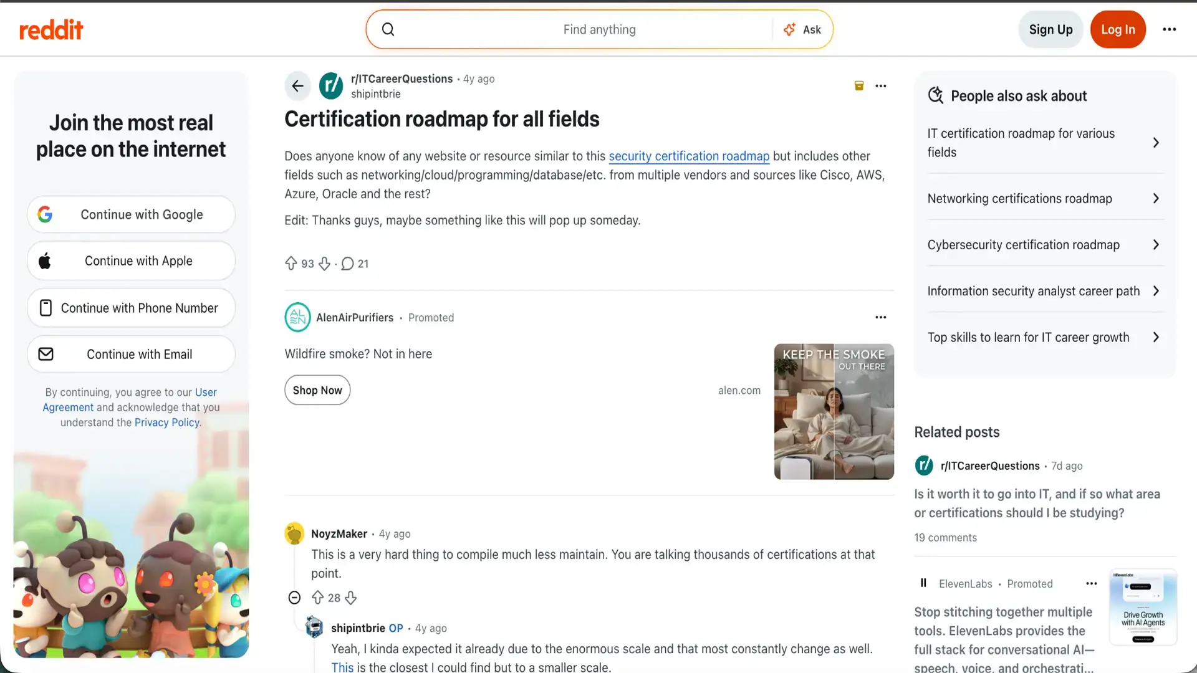Image resolution: width=1197 pixels, height=673 pixels.
Task: Click the search magnifier icon
Action: pos(388,29)
